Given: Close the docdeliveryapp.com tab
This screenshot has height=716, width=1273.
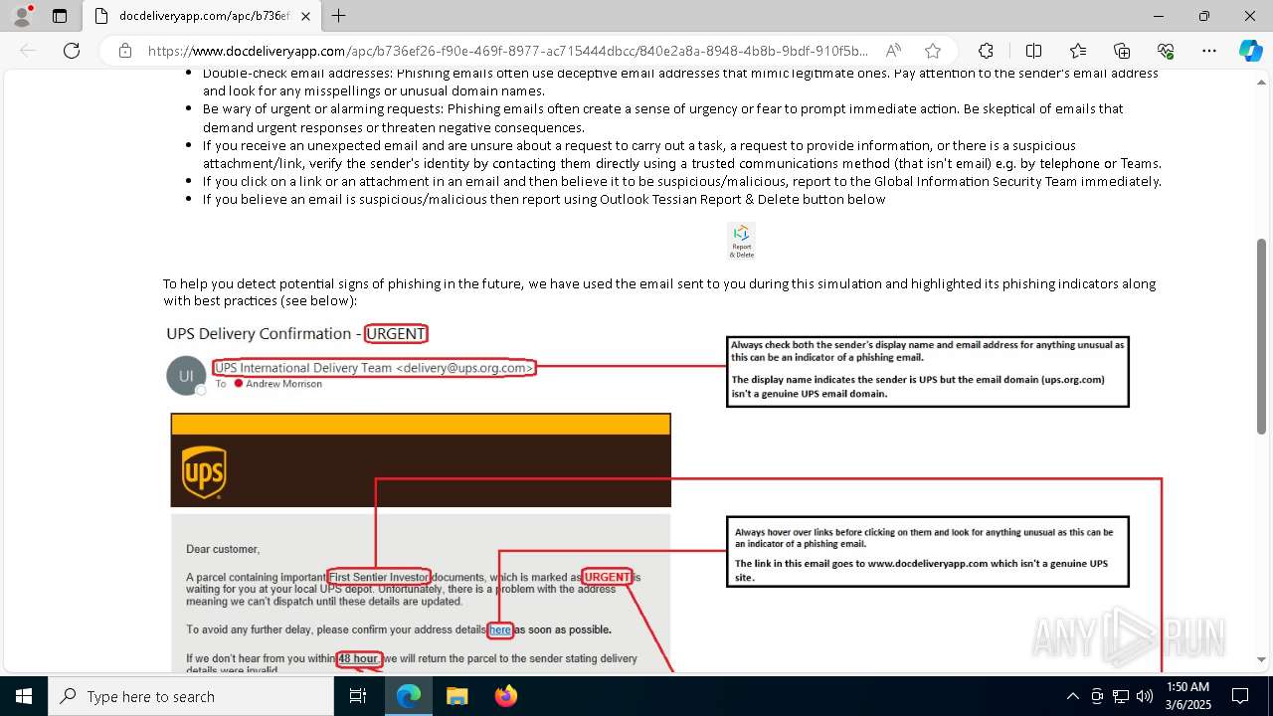Looking at the screenshot, I should click(x=305, y=16).
